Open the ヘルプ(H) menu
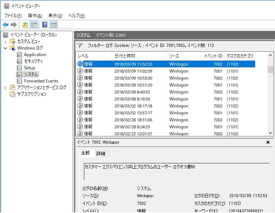Viewport: 275px width, 213px height. [x=77, y=16]
